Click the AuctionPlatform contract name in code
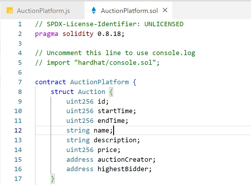The height and width of the screenshot is (185, 251). click(x=99, y=82)
